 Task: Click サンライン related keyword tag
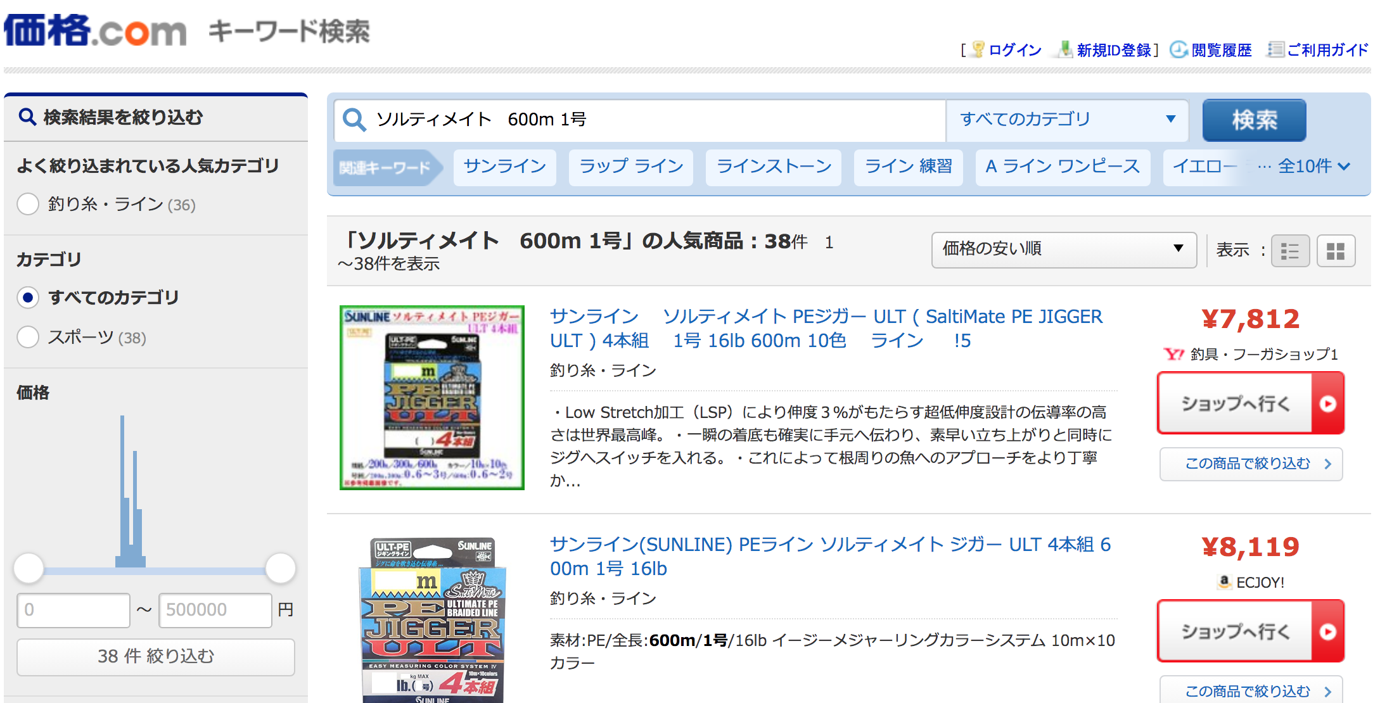(504, 167)
